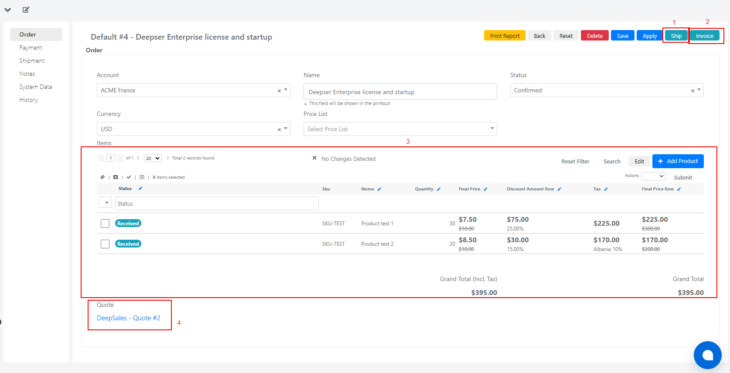The image size is (730, 373).
Task: Click the pencil icon next to Status column
Action: [140, 189]
